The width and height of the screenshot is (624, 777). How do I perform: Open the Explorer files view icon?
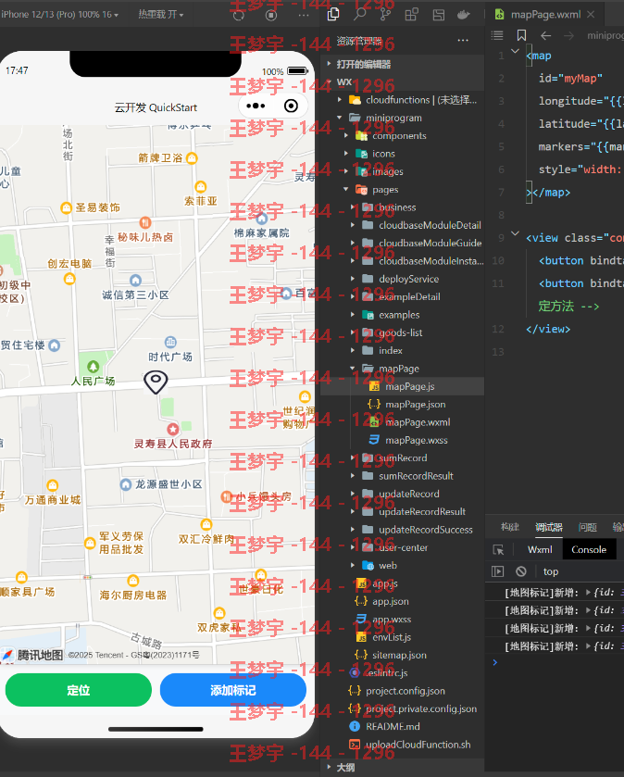pyautogui.click(x=333, y=15)
